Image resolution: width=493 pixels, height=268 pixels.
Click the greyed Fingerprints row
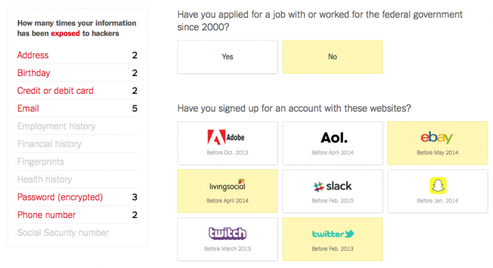[x=77, y=162]
